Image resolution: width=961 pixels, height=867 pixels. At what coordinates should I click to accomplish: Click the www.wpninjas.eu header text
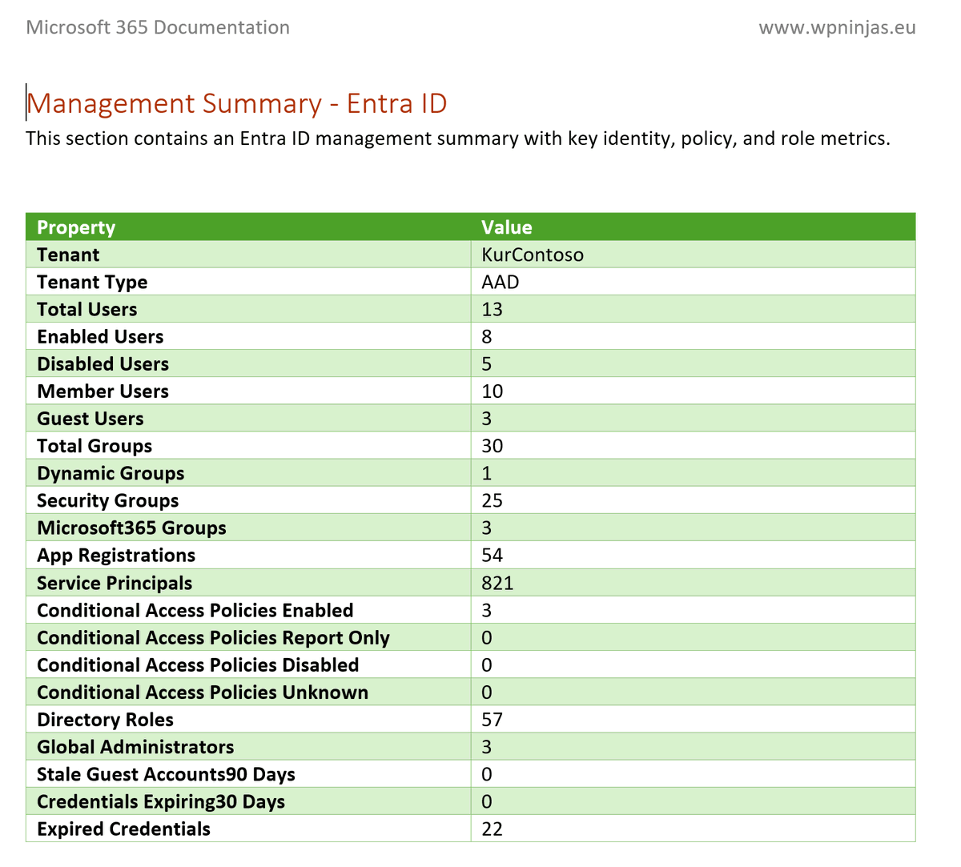click(x=837, y=28)
